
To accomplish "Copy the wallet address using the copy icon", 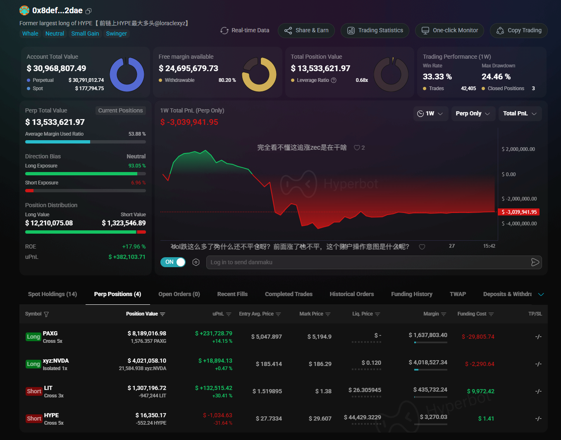I will click(x=88, y=11).
